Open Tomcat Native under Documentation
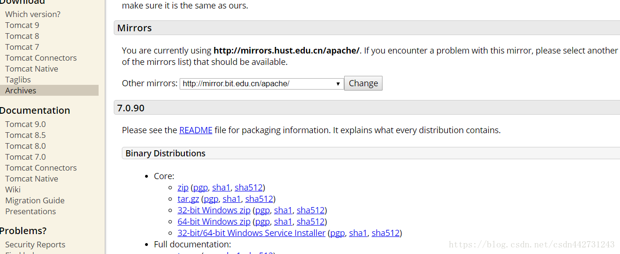Image resolution: width=620 pixels, height=254 pixels. 32,179
